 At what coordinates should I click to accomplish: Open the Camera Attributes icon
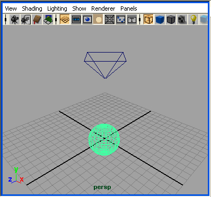coord(26,20)
